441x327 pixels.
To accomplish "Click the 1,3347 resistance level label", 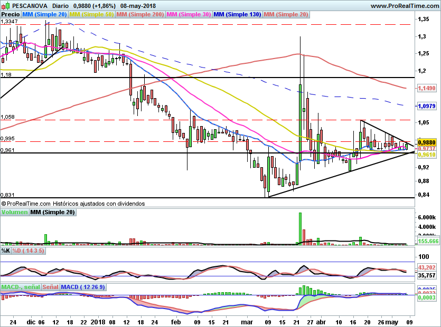I will 10,22.
